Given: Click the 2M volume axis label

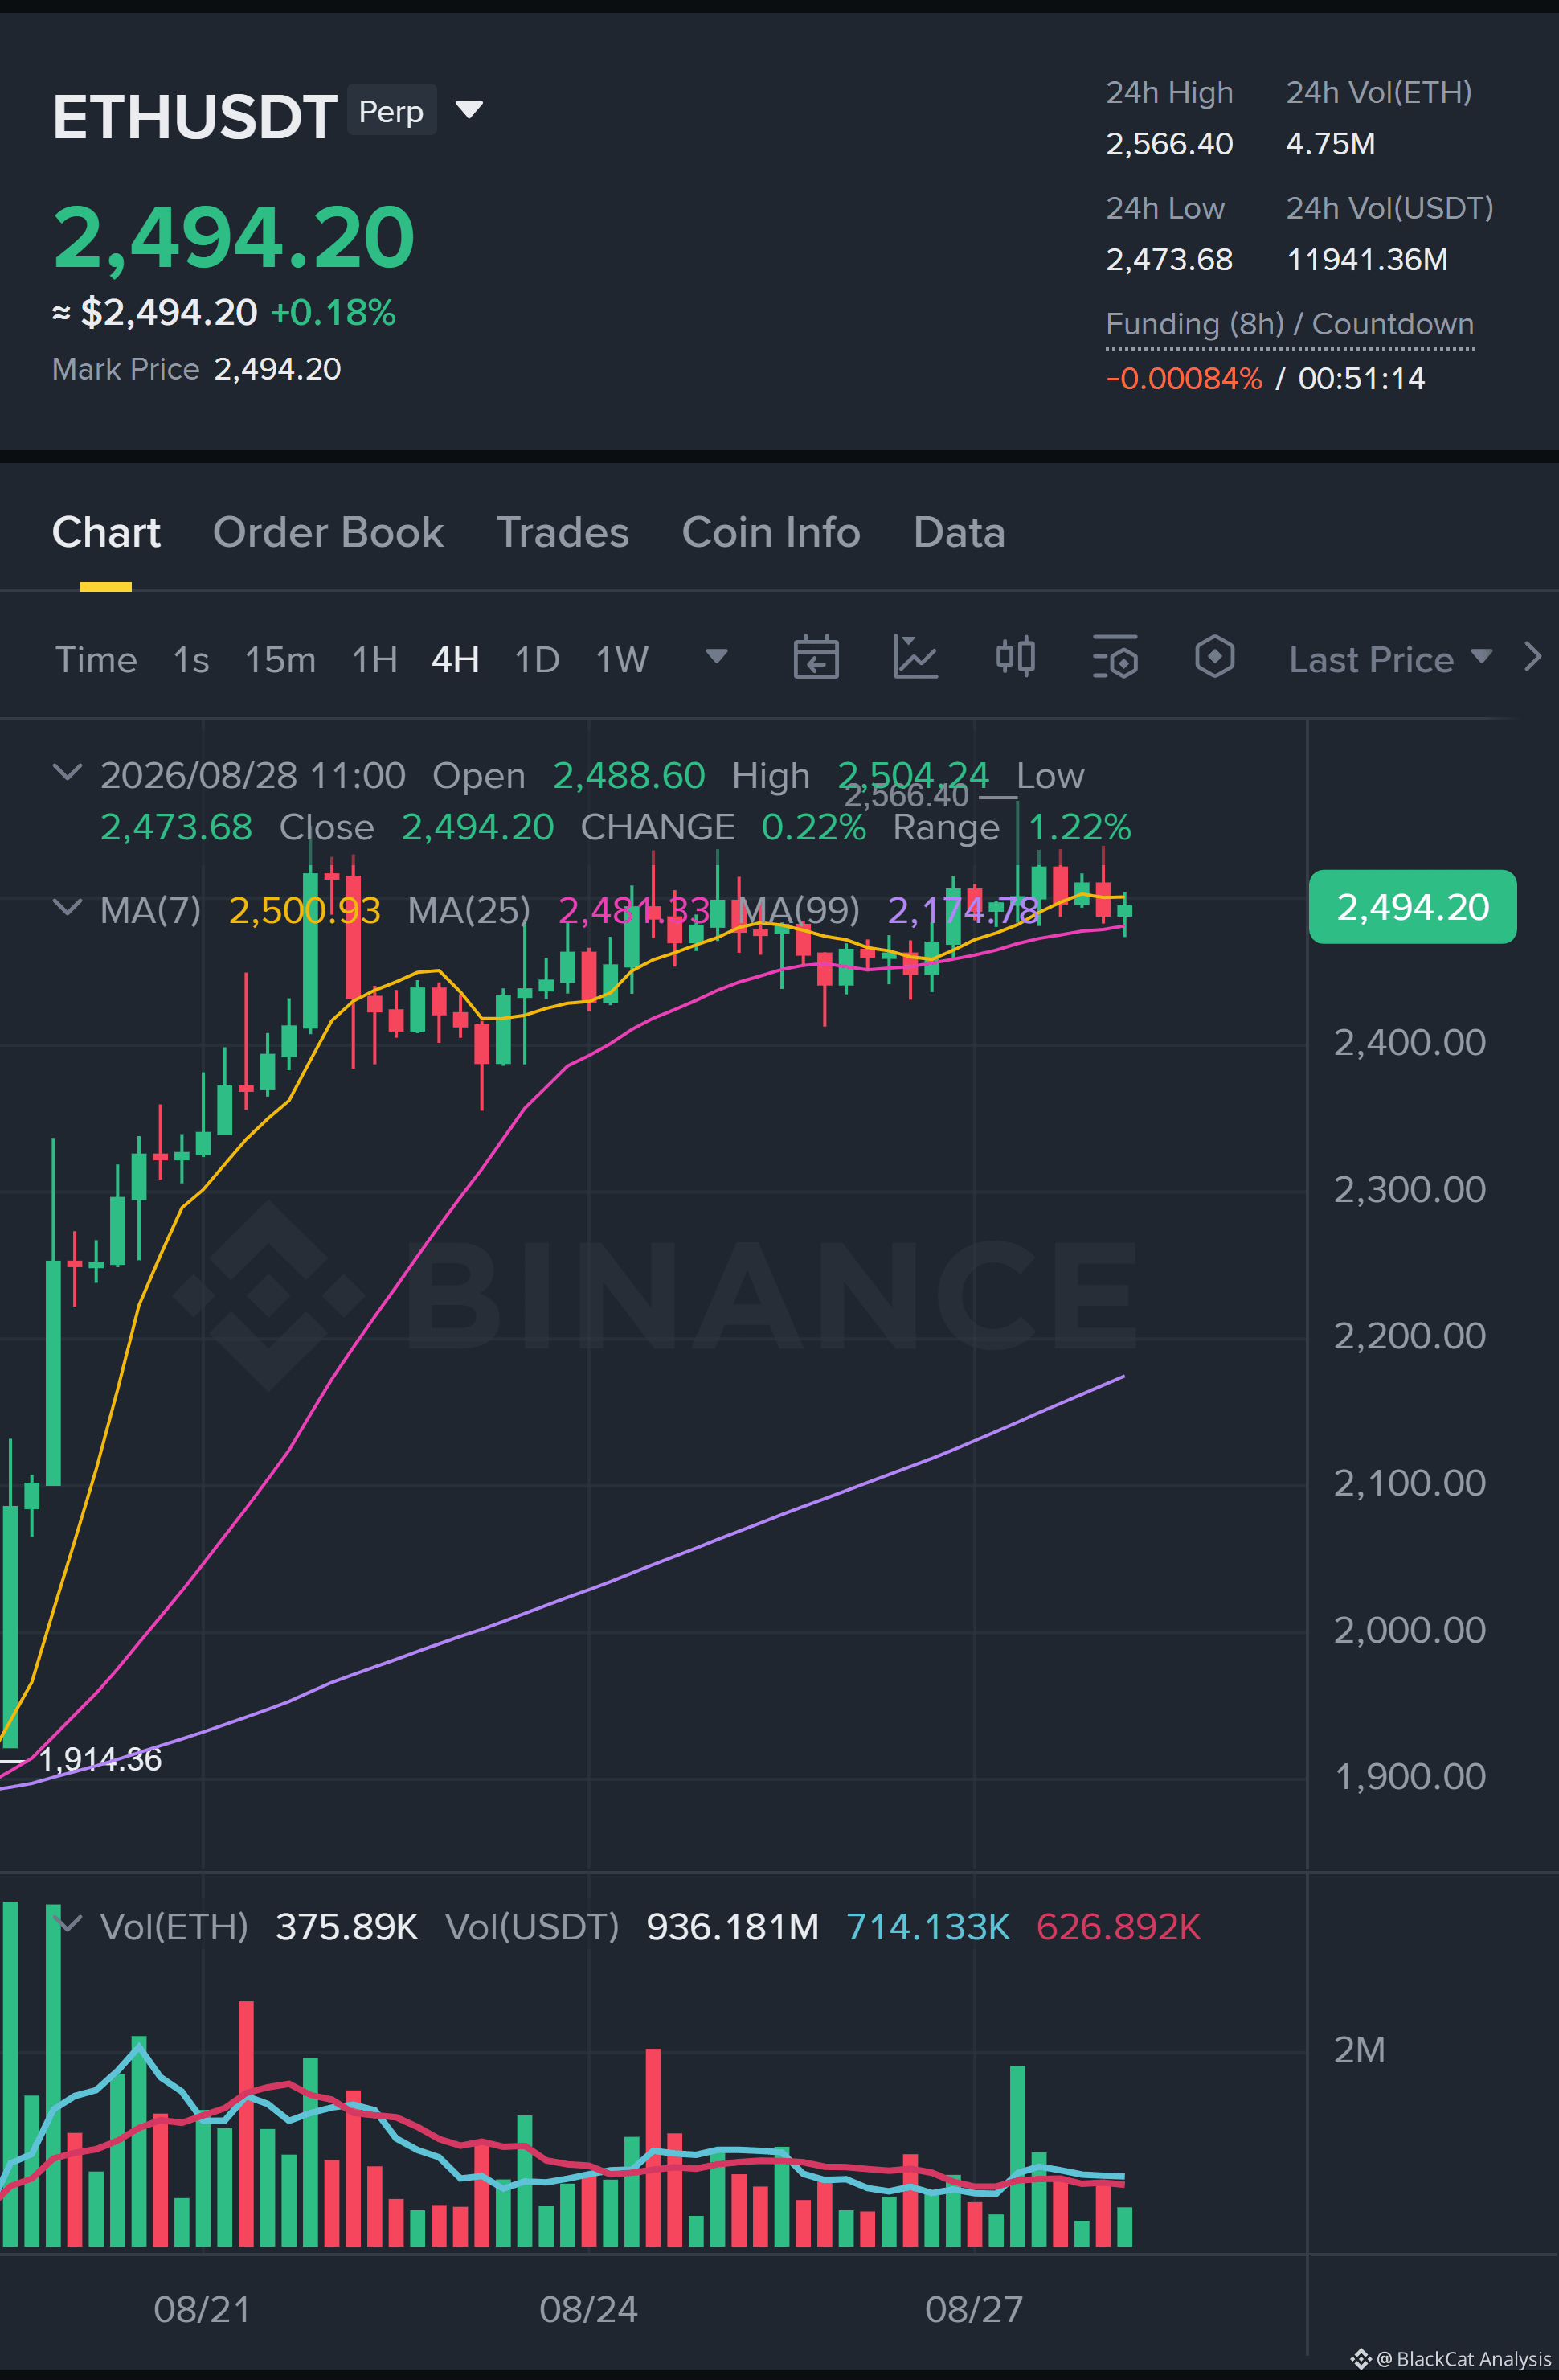Looking at the screenshot, I should (1359, 2049).
